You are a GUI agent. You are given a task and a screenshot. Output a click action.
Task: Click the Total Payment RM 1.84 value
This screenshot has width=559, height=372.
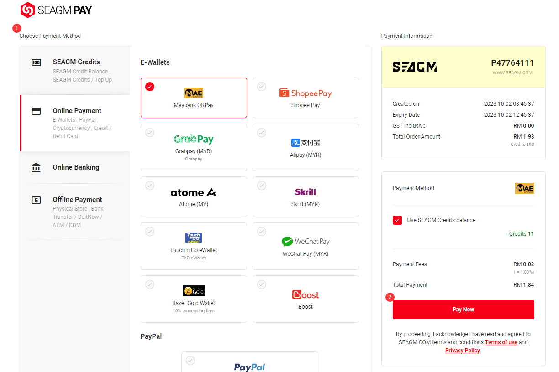pos(524,285)
